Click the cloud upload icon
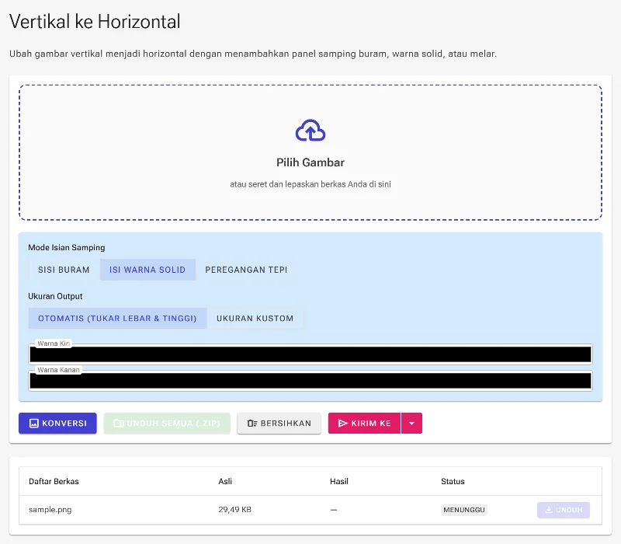 [x=310, y=131]
